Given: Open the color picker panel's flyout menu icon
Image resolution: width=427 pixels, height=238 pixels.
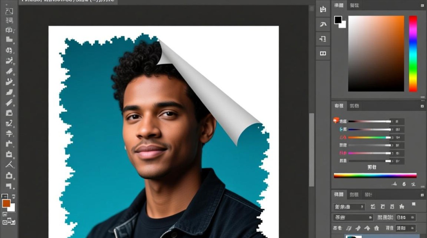Looking at the screenshot, I should tap(422, 5).
